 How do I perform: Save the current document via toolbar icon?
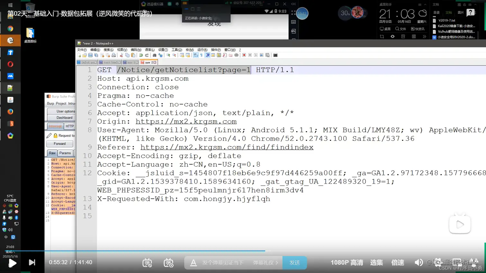click(90, 55)
